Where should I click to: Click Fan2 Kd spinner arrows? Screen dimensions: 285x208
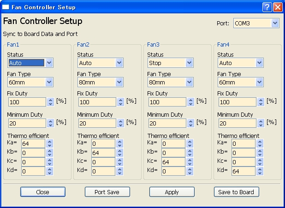click(119, 171)
